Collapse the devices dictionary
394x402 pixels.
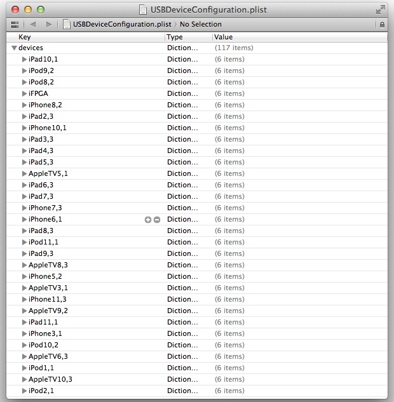pos(15,48)
